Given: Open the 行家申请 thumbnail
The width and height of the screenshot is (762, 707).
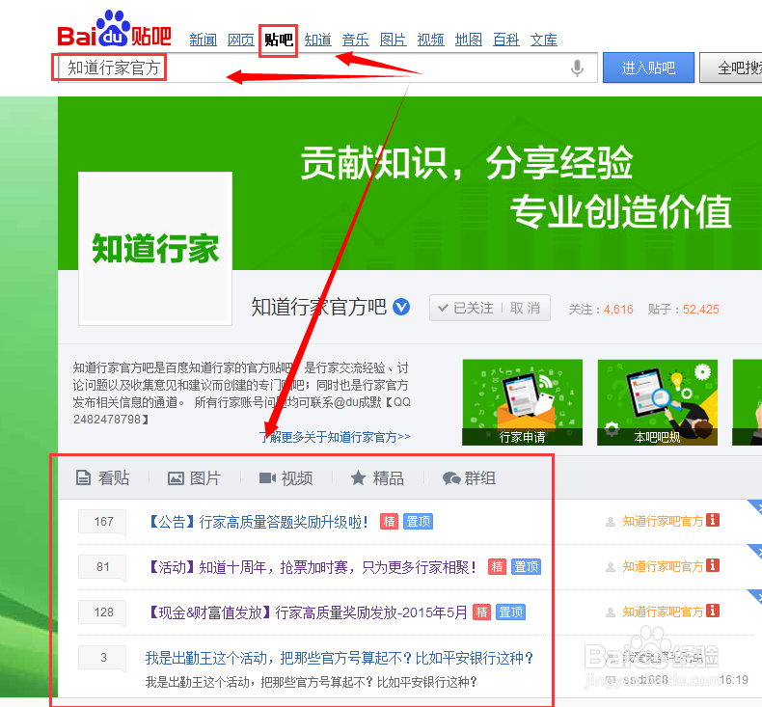Looking at the screenshot, I should pyautogui.click(x=523, y=402).
